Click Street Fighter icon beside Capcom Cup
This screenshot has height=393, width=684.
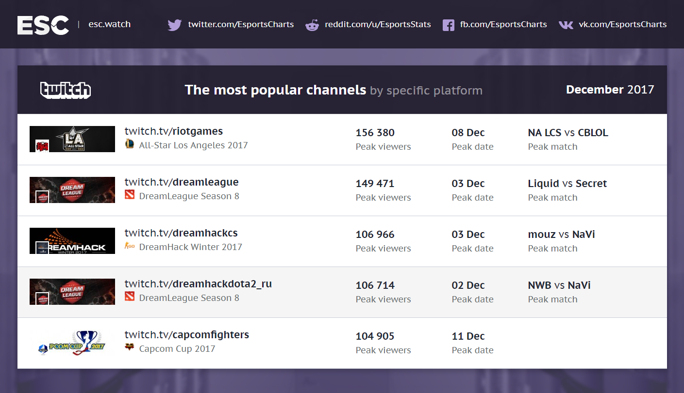(130, 348)
